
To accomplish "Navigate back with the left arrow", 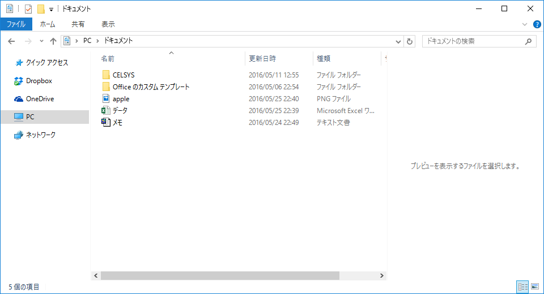I will [x=11, y=41].
